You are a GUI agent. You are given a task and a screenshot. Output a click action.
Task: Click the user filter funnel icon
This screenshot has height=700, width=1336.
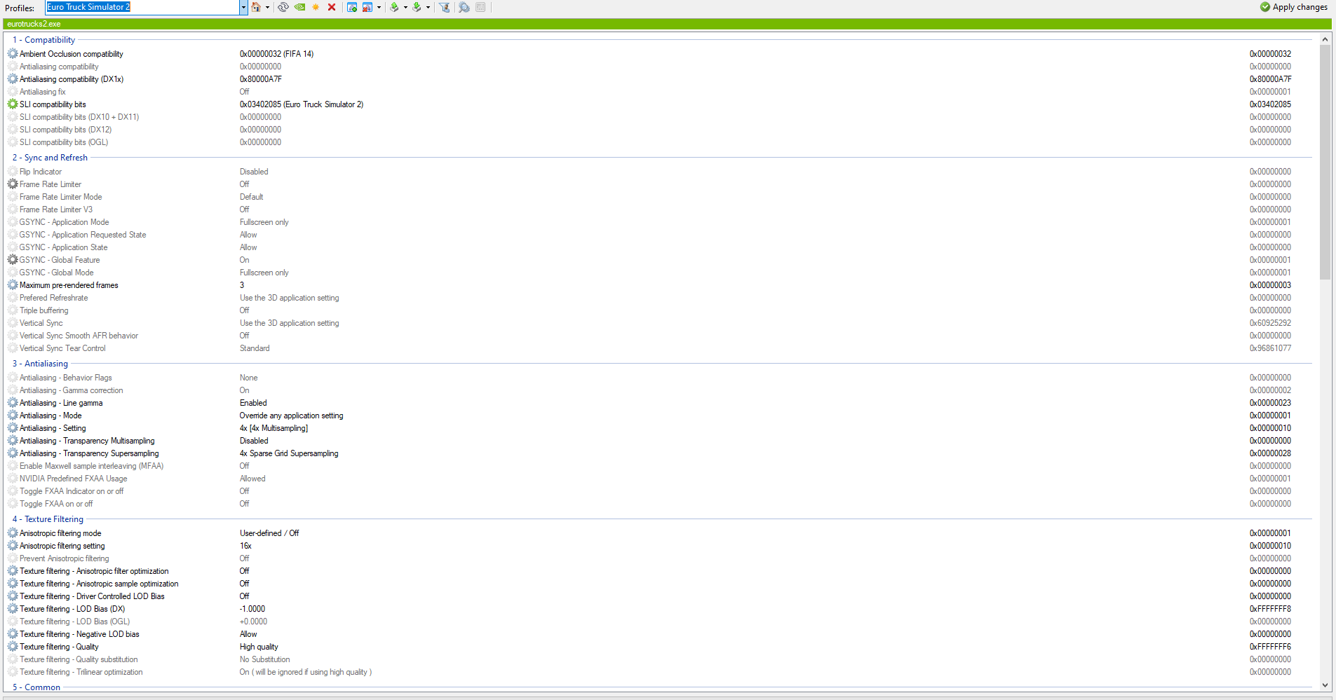pyautogui.click(x=445, y=7)
